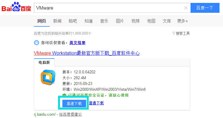Click the 高速下载 button
The height and width of the screenshot is (118, 223).
pos(74,104)
